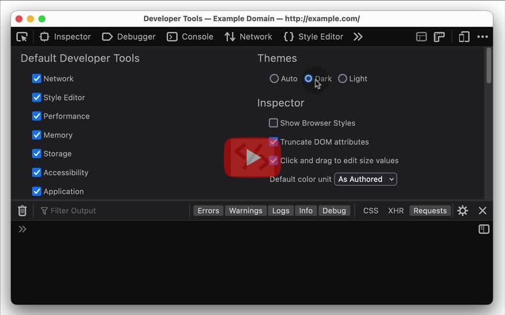This screenshot has width=505, height=315.
Task: Open the Style Editor tab
Action: click(313, 37)
